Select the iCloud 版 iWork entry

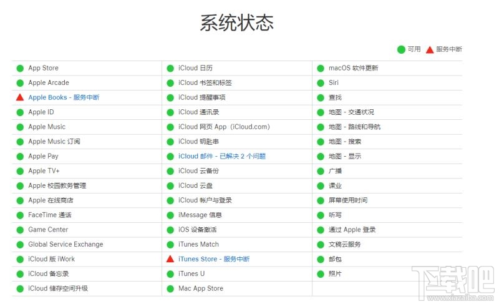pos(52,259)
